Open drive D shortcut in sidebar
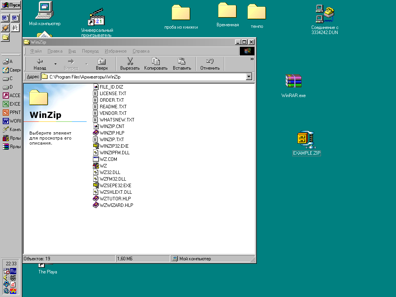Screen dimensions: 396x297 [8, 87]
